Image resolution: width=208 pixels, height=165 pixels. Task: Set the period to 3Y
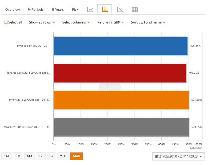[x=51, y=156]
